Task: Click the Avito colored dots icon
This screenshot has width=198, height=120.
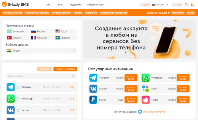Action: coord(146,89)
